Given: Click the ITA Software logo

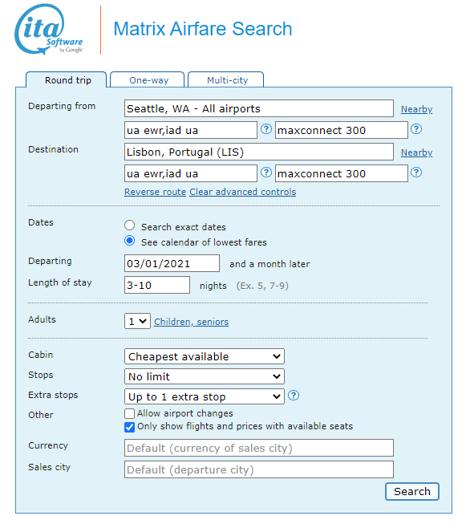Looking at the screenshot, I should [x=48, y=30].
